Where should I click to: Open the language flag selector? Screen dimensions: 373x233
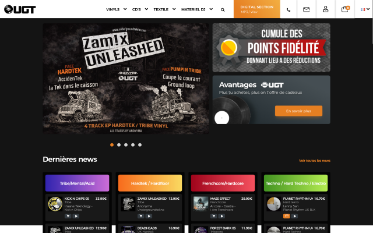365,9
